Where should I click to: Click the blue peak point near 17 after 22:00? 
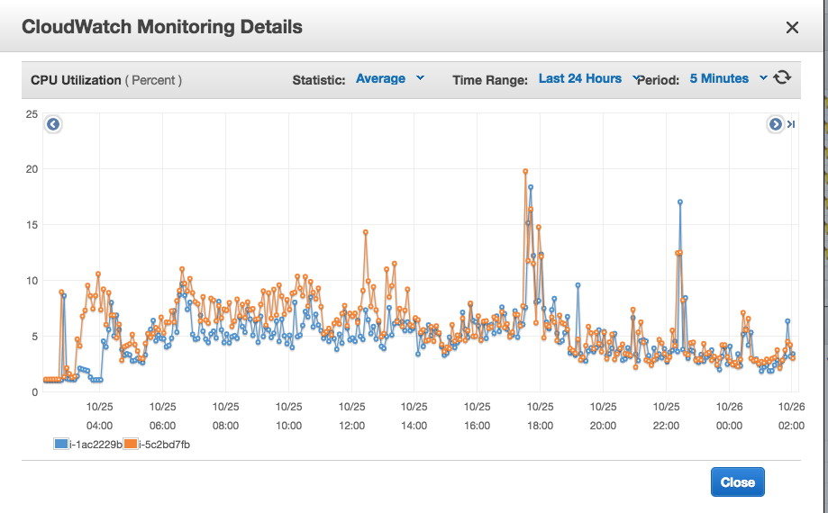click(x=680, y=202)
